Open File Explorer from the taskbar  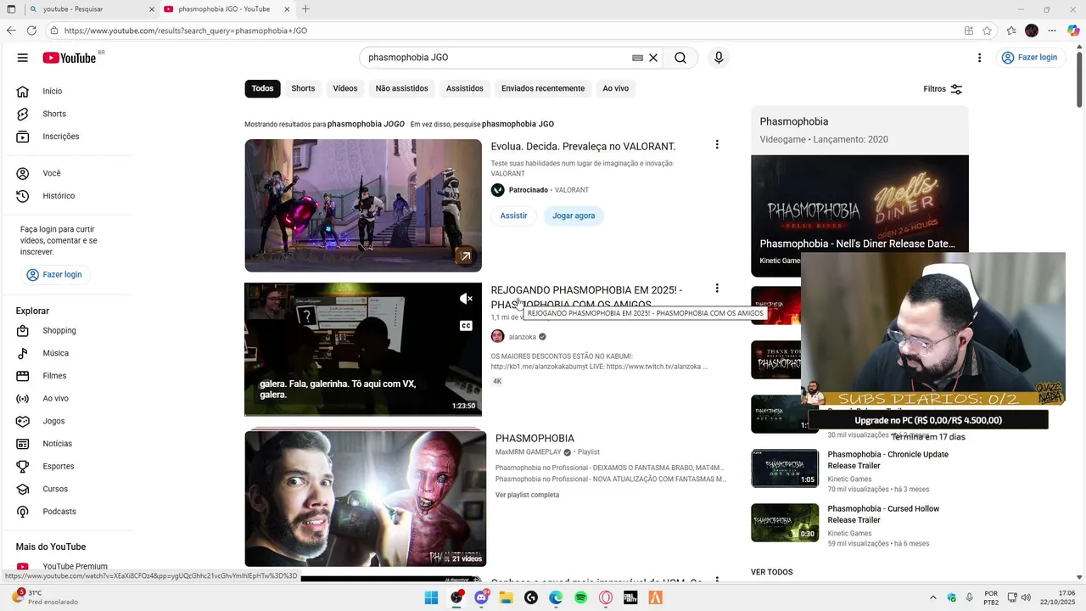(x=507, y=597)
